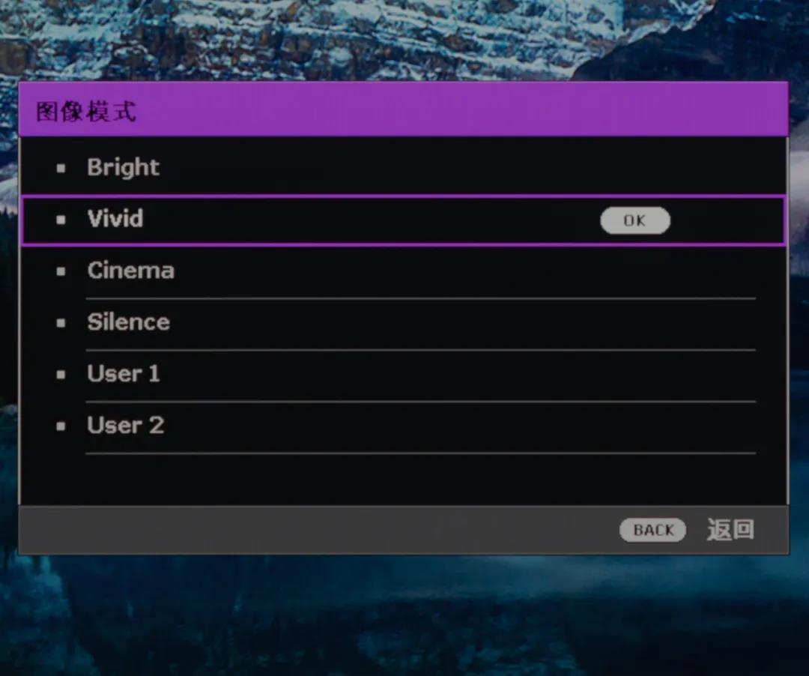
Task: Choose the Vivid picture mode entry
Action: tap(115, 219)
